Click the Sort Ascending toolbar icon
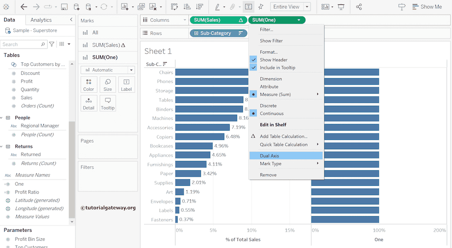This screenshot has width=452, height=248. click(x=187, y=7)
